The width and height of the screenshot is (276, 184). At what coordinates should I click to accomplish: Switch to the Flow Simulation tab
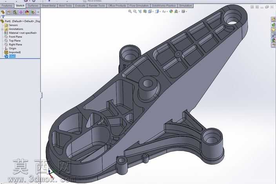tap(139, 5)
